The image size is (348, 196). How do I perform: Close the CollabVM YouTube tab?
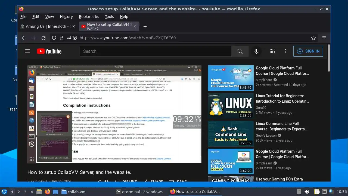[135, 26]
